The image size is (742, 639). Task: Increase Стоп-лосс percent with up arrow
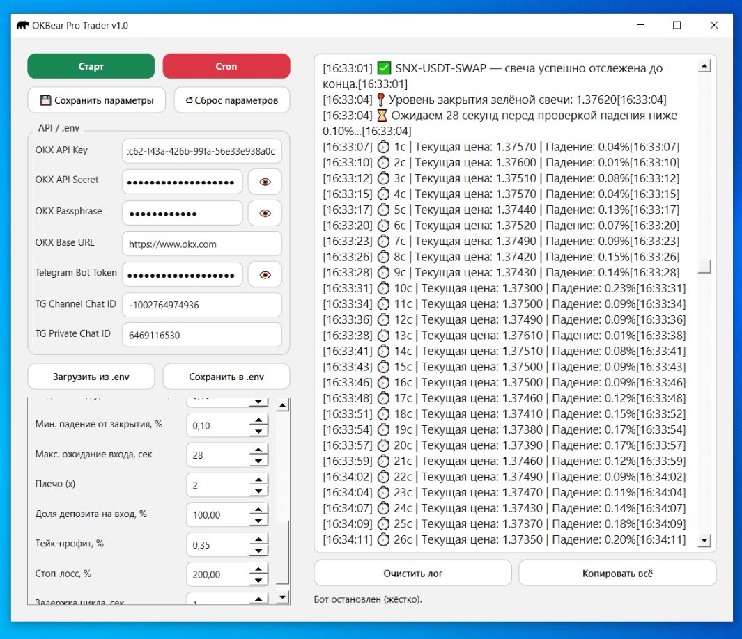258,569
